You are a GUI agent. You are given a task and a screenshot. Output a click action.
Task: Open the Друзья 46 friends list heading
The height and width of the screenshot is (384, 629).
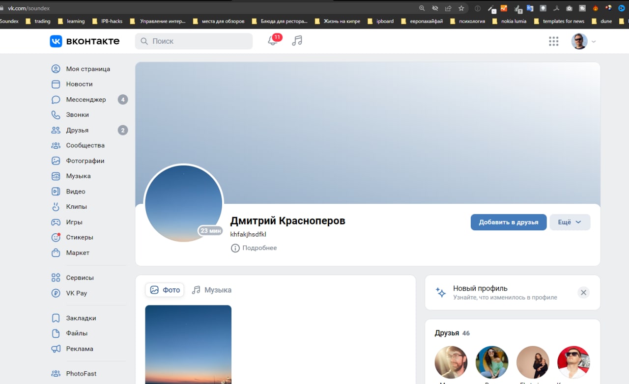coord(452,333)
